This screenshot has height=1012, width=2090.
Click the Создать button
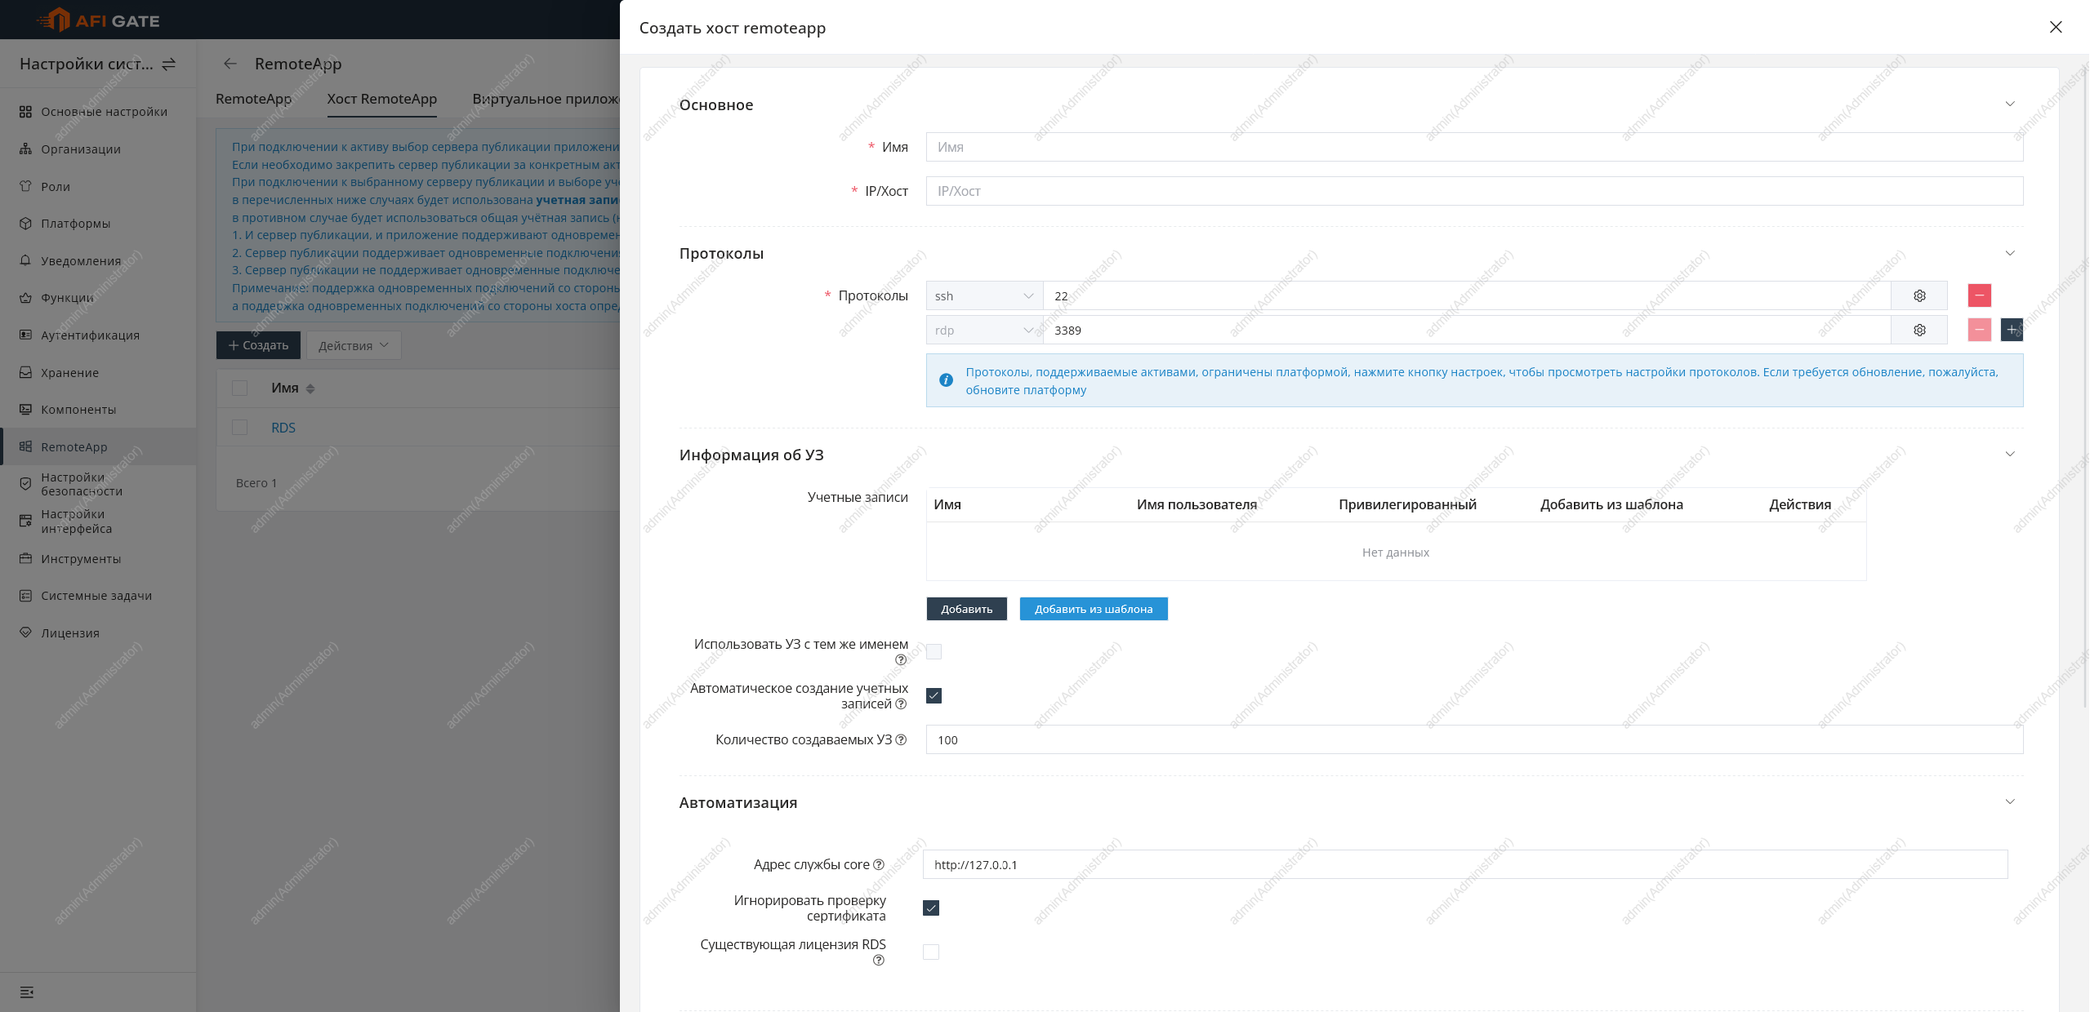pos(258,345)
